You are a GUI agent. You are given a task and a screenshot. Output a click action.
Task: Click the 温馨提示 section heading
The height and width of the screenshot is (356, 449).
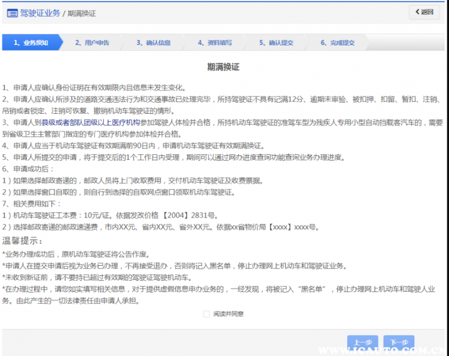click(x=22, y=241)
